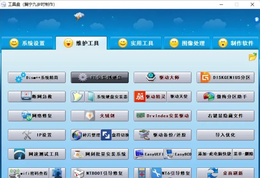Open NT6引导修复 with the wrench icon
The width and height of the screenshot is (260, 178).
point(171,173)
